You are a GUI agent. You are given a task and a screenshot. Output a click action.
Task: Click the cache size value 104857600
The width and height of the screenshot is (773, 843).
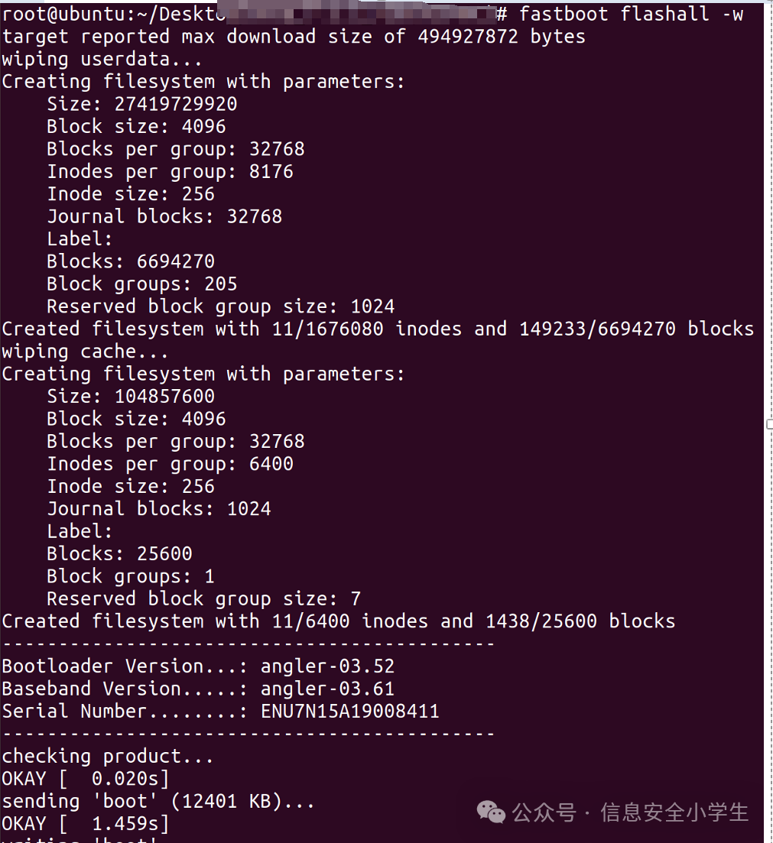click(164, 396)
